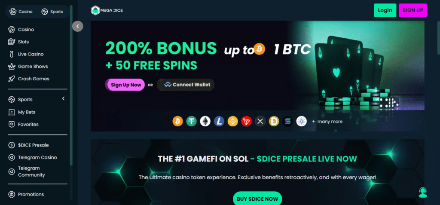Select the Tether coin icon
Viewport: 440px width, 205px height.
coord(191,121)
